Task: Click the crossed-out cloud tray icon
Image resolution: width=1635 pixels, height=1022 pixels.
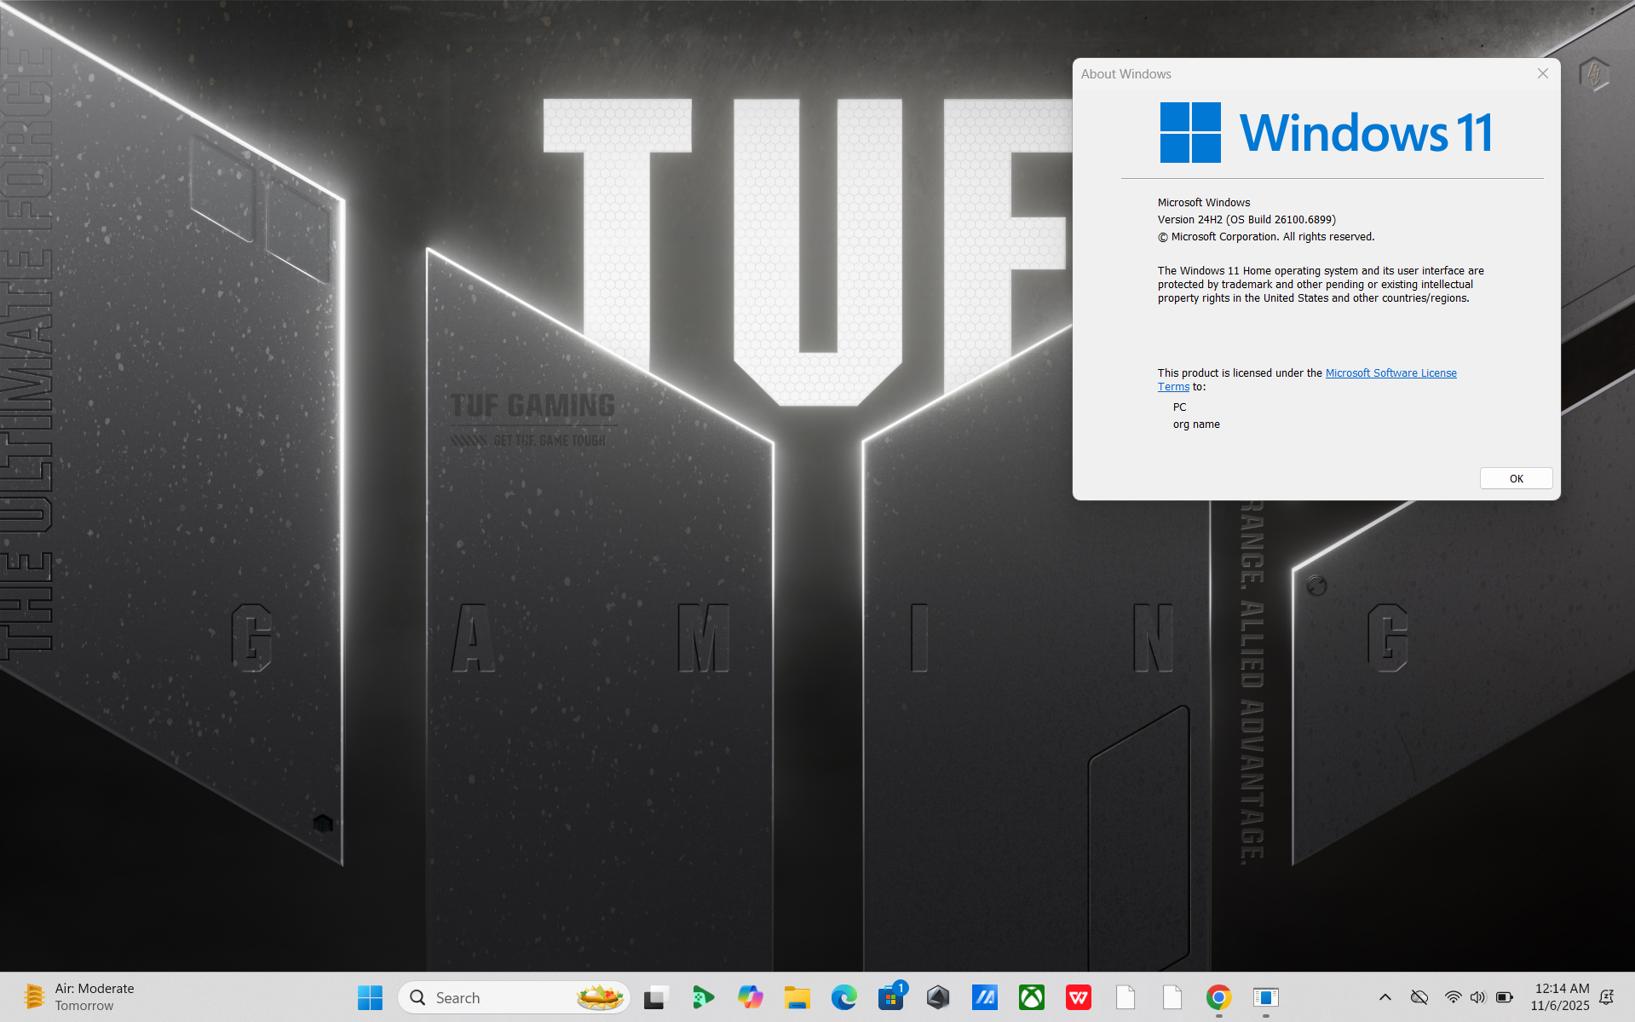Action: pos(1419,997)
